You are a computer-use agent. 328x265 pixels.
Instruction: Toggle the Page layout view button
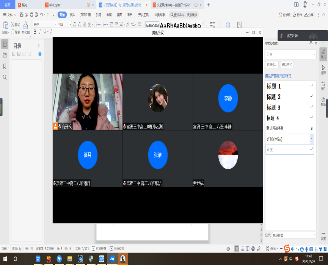coord(237,248)
